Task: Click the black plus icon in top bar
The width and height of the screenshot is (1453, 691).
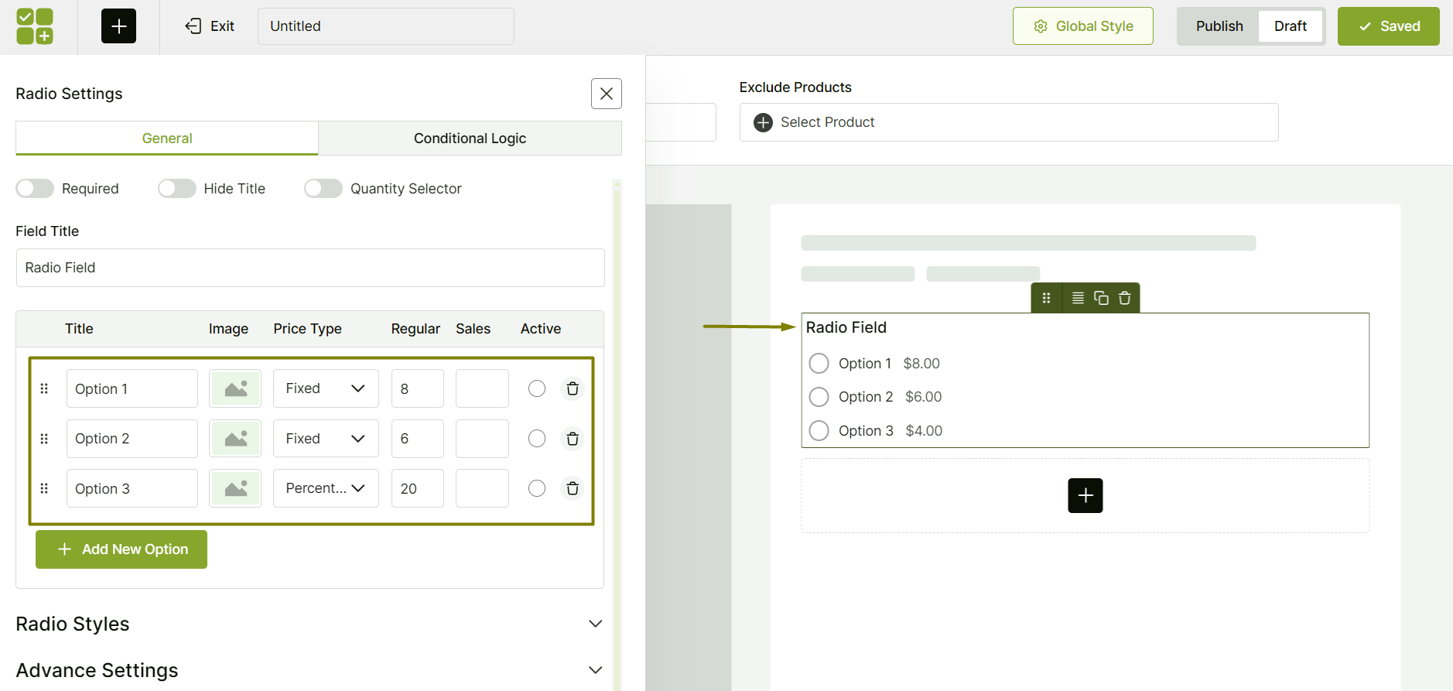Action: 118,26
